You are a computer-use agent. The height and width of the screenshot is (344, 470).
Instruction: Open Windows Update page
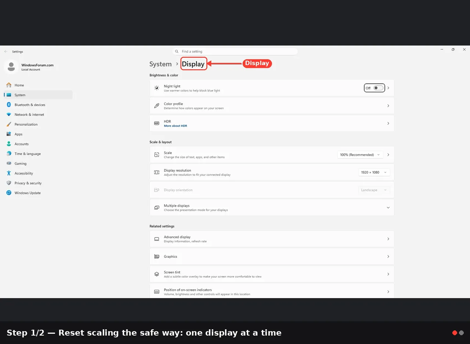point(38,193)
